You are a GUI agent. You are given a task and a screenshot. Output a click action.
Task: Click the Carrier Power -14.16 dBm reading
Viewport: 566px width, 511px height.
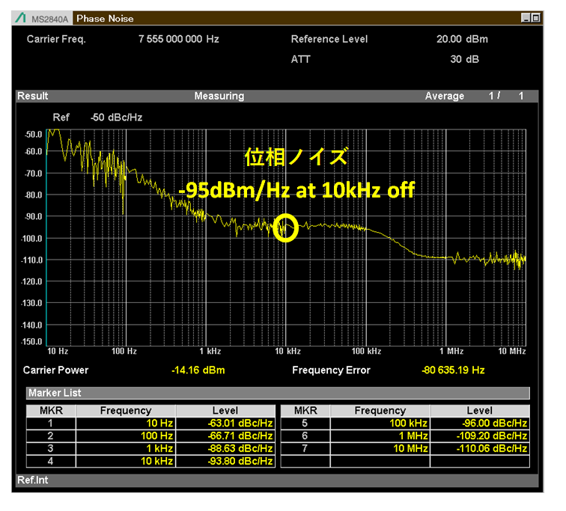tap(198, 370)
